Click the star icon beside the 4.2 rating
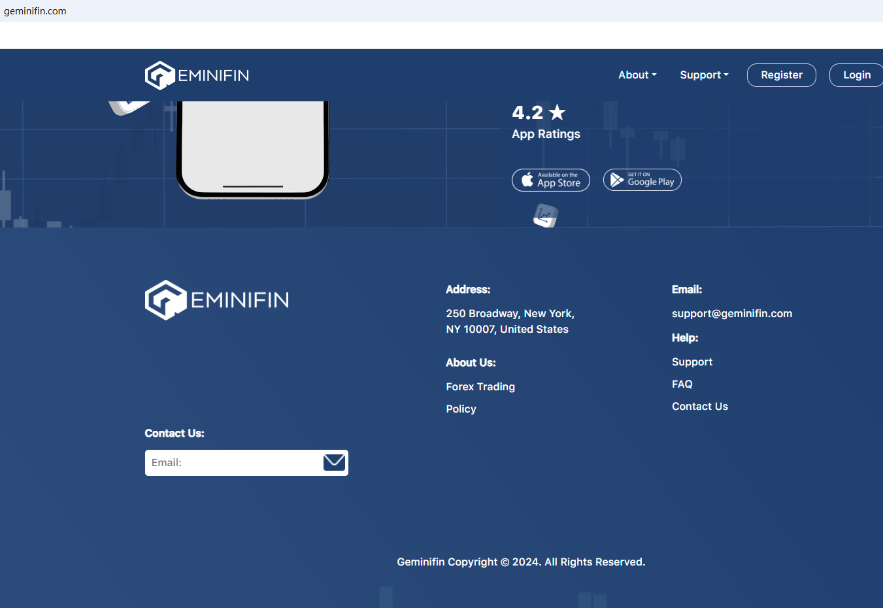883x608 pixels. [x=558, y=112]
